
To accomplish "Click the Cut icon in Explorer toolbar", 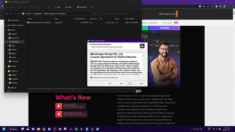I will pos(19,7).
